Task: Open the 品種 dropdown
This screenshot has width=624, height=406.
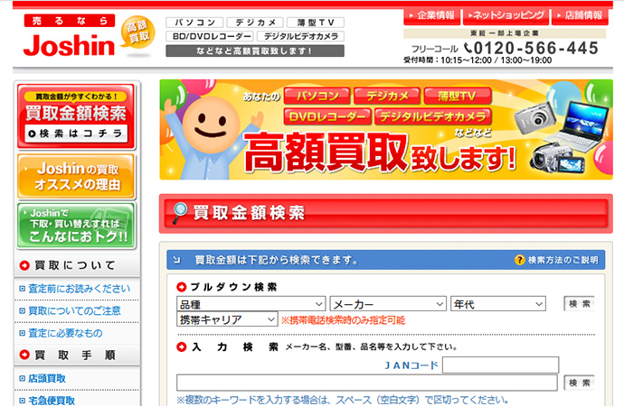Action: 251,304
